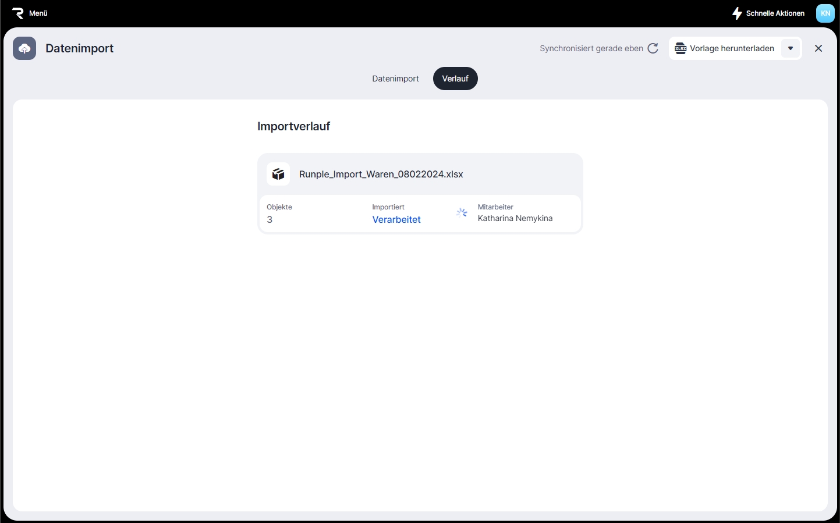840x523 pixels.
Task: Open Schnelle Aktionen text label
Action: pyautogui.click(x=775, y=13)
